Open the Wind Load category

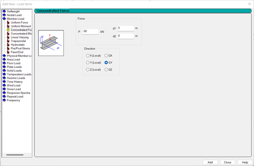click(x=14, y=85)
